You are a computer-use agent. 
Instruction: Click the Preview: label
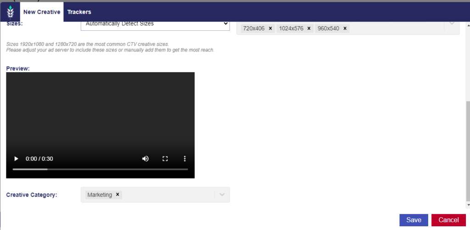[x=18, y=68]
